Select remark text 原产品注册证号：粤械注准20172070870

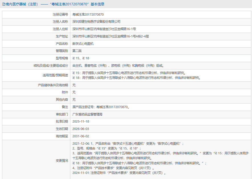(101, 107)
